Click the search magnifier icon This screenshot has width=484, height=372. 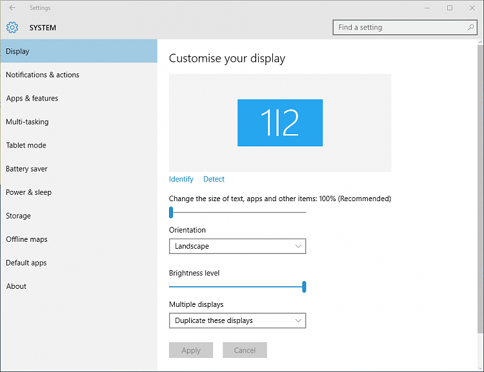[471, 28]
